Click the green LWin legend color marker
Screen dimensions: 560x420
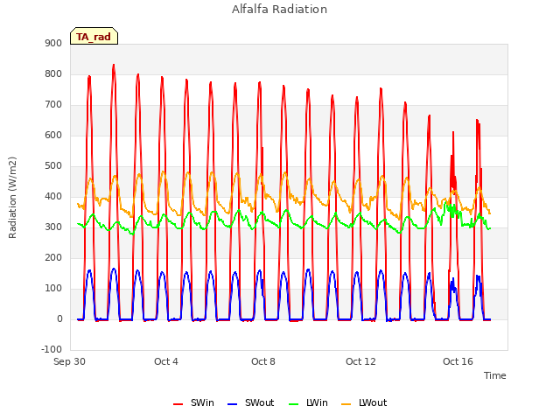[293, 404]
